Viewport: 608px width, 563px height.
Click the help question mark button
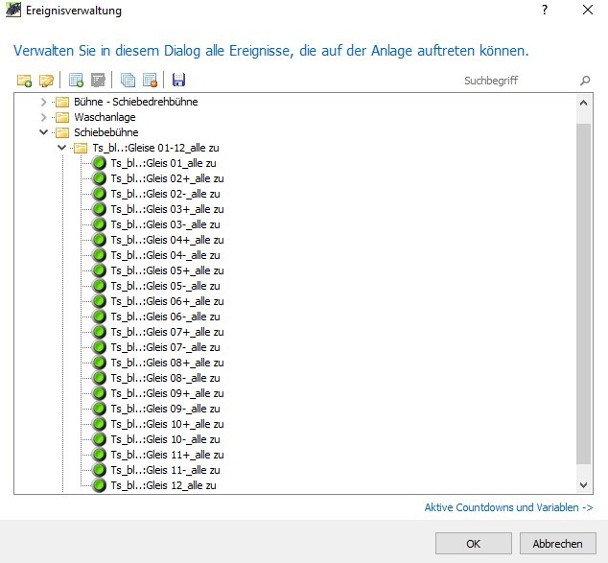545,11
